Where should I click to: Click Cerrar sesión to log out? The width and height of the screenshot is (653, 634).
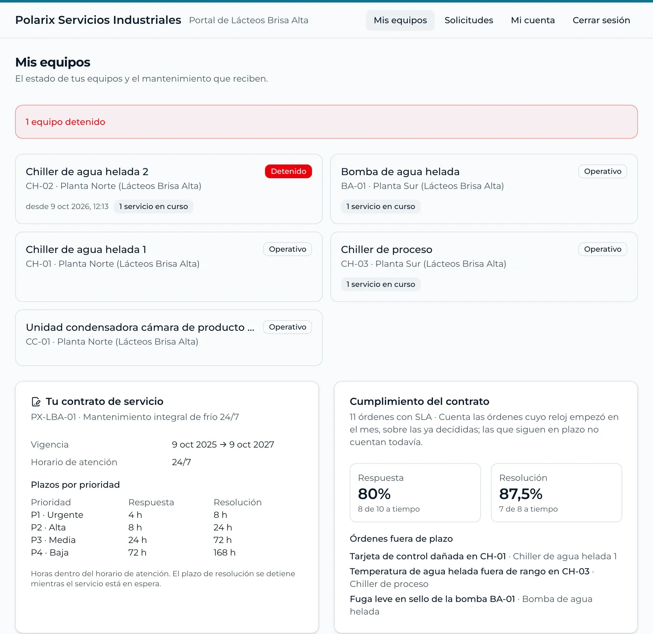(x=601, y=20)
